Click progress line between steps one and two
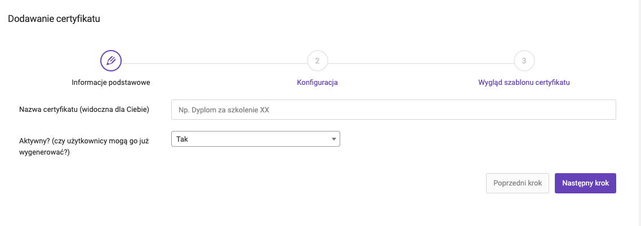The image size is (641, 226). tap(214, 63)
